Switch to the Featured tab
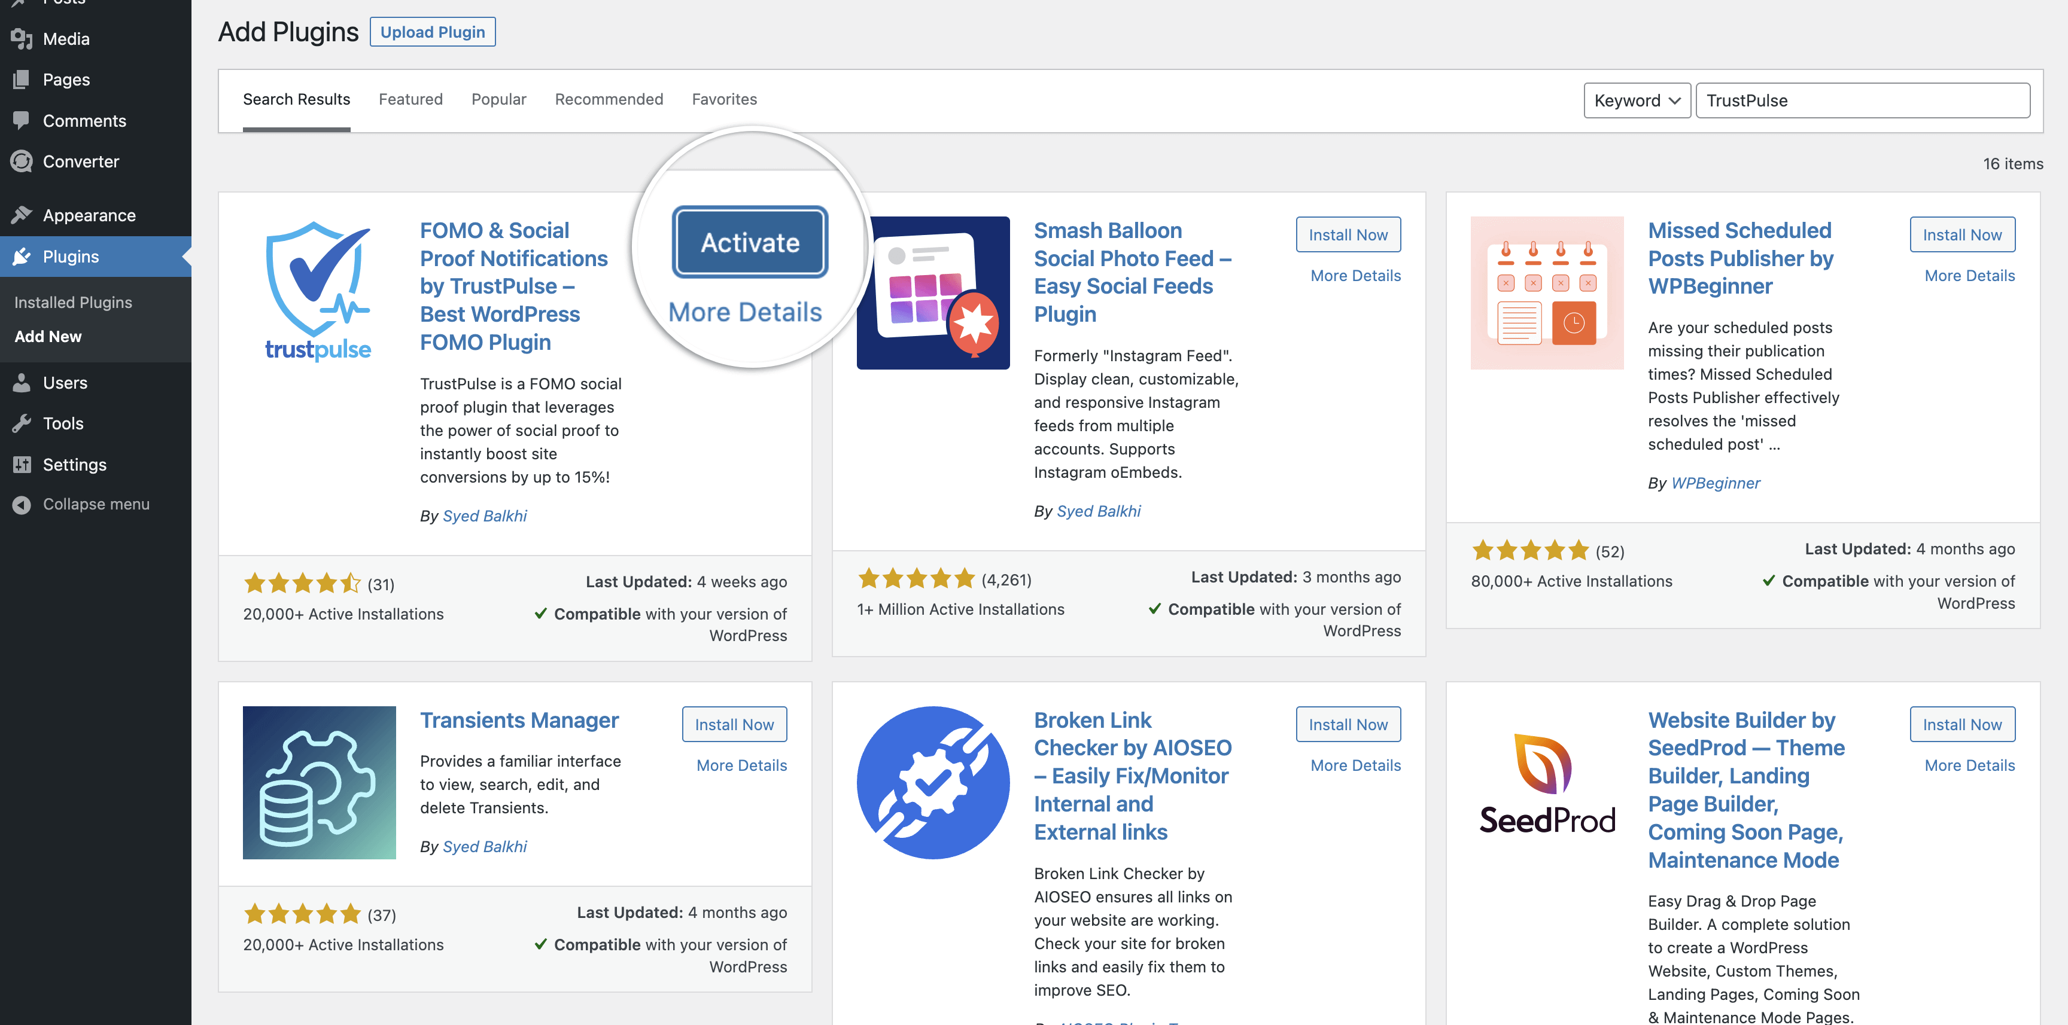The width and height of the screenshot is (2068, 1025). tap(410, 99)
